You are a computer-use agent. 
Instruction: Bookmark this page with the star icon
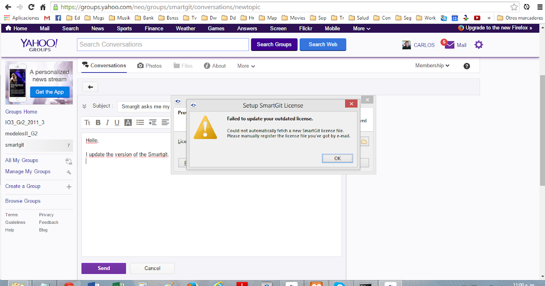coord(514,7)
